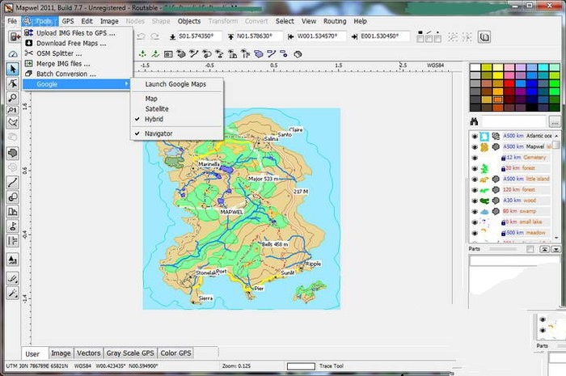Hide the swamp layer
This screenshot has width=566, height=376.
(x=475, y=212)
